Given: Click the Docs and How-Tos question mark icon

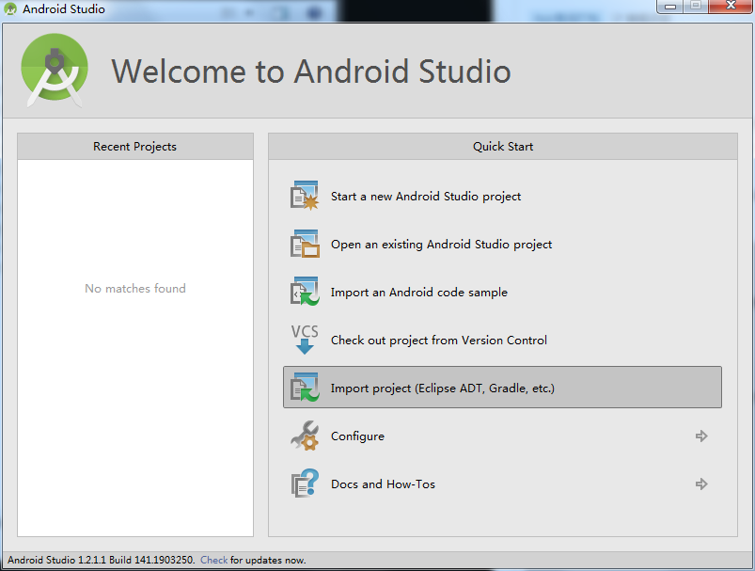Looking at the screenshot, I should tap(305, 484).
